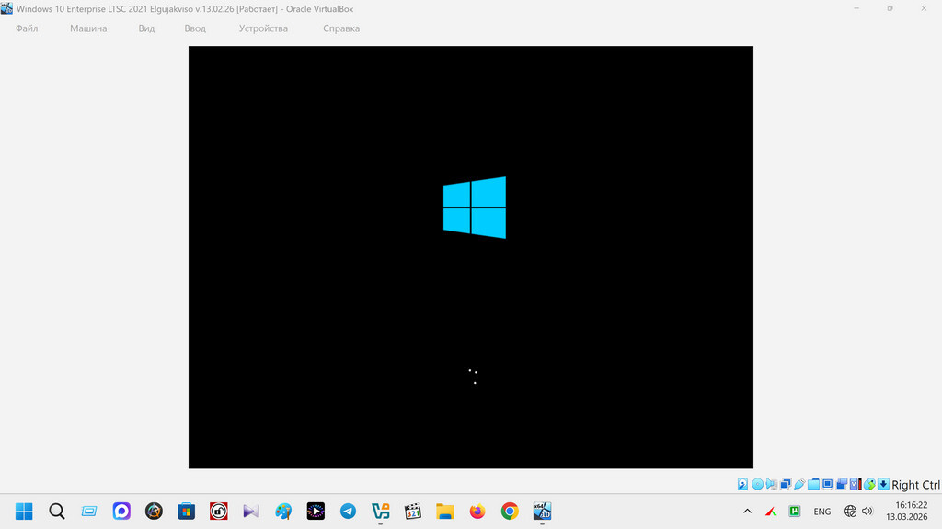Open the volume speaker tray icon
The height and width of the screenshot is (529, 942).
[x=867, y=511]
